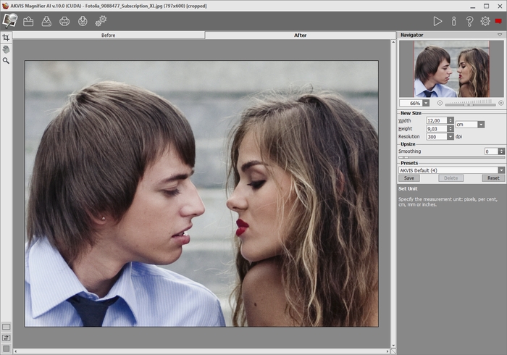Adjust Height with the stepper arrows

click(x=451, y=129)
